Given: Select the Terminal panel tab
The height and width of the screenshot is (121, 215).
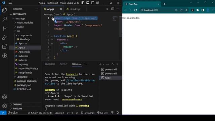Looking at the screenshot, I should [x=77, y=64].
